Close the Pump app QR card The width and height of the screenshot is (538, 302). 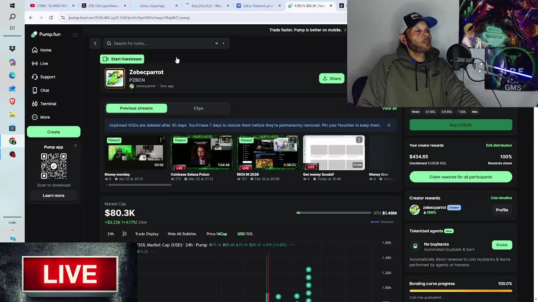75,146
